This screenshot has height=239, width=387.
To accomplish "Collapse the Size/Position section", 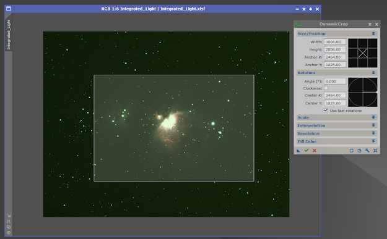I will pos(373,33).
